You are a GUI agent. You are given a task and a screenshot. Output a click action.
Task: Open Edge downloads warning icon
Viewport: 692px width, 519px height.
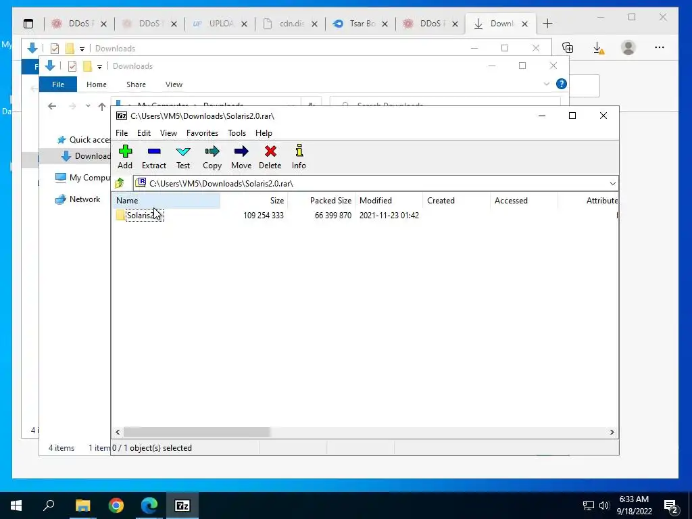tap(598, 48)
